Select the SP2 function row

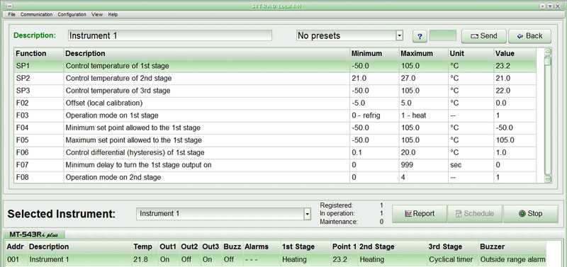pyautogui.click(x=275, y=79)
